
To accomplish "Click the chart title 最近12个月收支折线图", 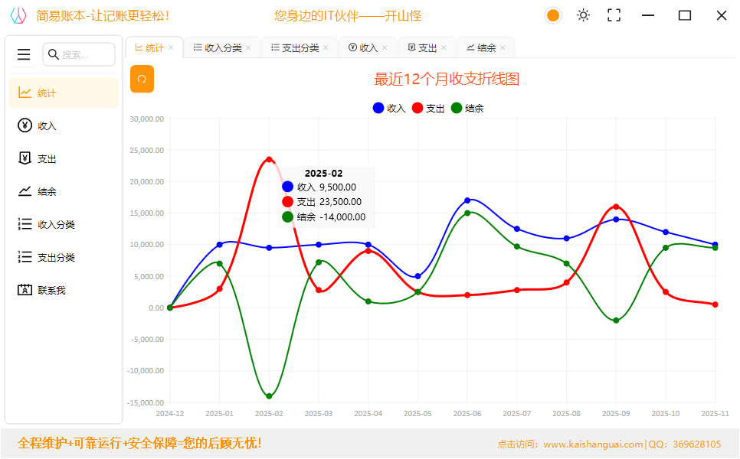I will 447,79.
